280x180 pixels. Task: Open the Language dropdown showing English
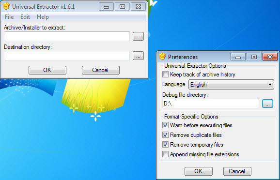pos(231,85)
